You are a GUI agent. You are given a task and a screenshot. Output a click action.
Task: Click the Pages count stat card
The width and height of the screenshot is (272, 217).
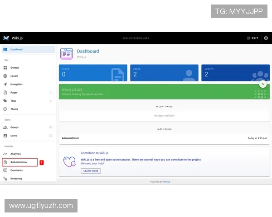tap(93, 72)
